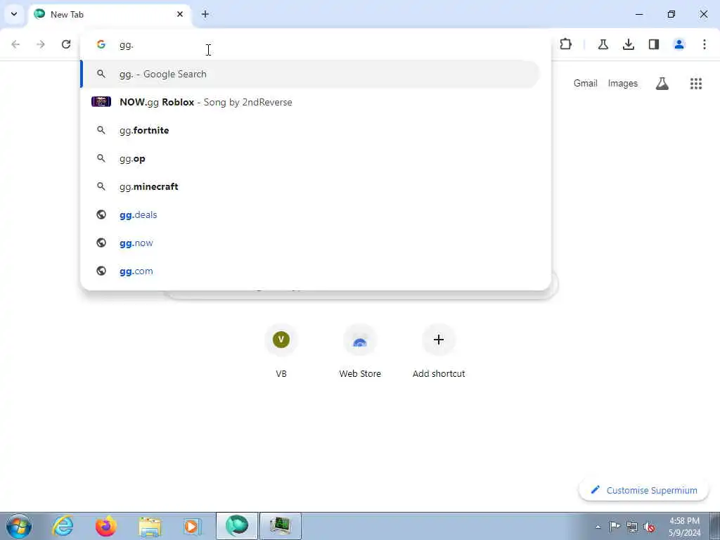Image resolution: width=720 pixels, height=540 pixels.
Task: Open the Chrome Labs flask icon in toolbar
Action: 603,44
